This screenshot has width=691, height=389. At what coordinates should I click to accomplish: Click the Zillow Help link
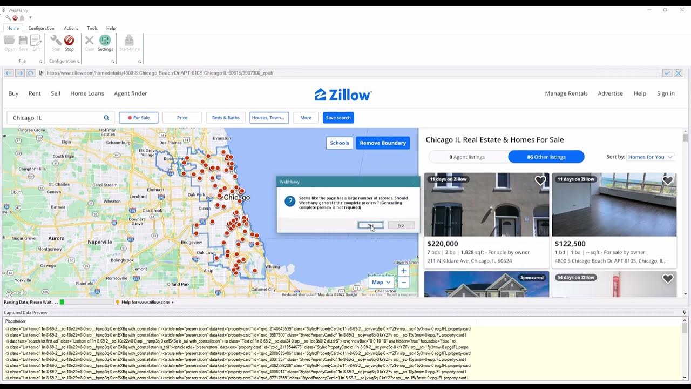pyautogui.click(x=640, y=93)
